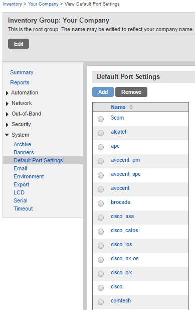Open the Archive sidebar link
The width and height of the screenshot is (195, 310).
(x=22, y=144)
